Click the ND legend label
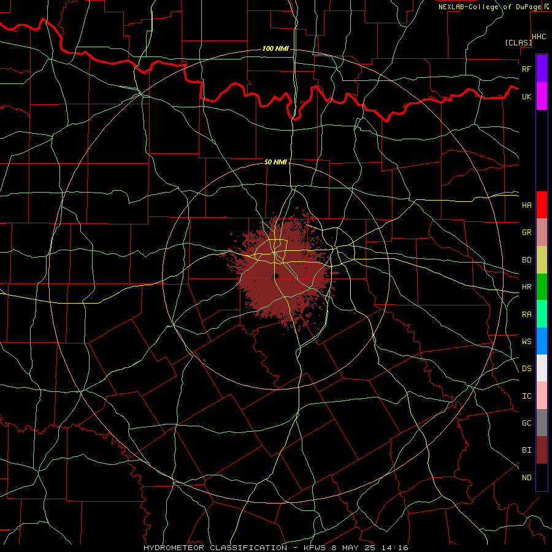This screenshot has height=552, width=552. [526, 478]
